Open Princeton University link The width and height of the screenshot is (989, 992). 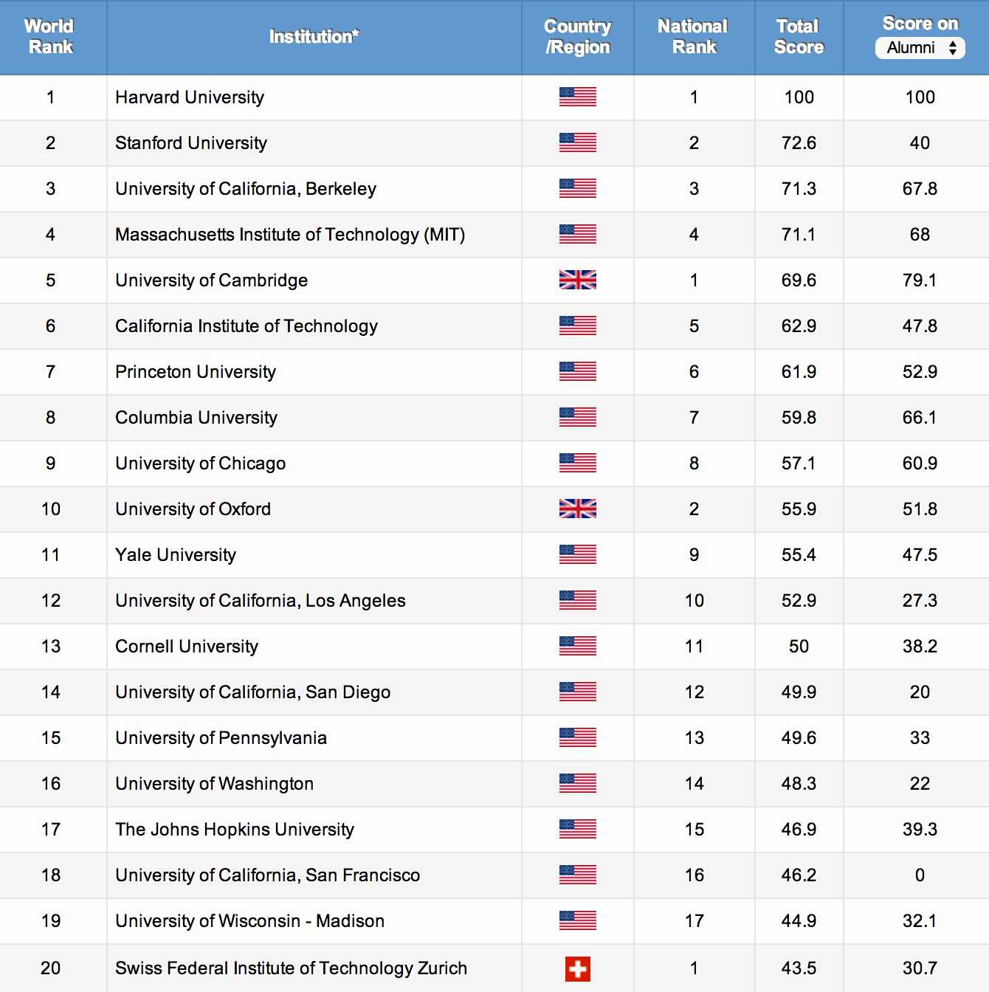point(196,372)
